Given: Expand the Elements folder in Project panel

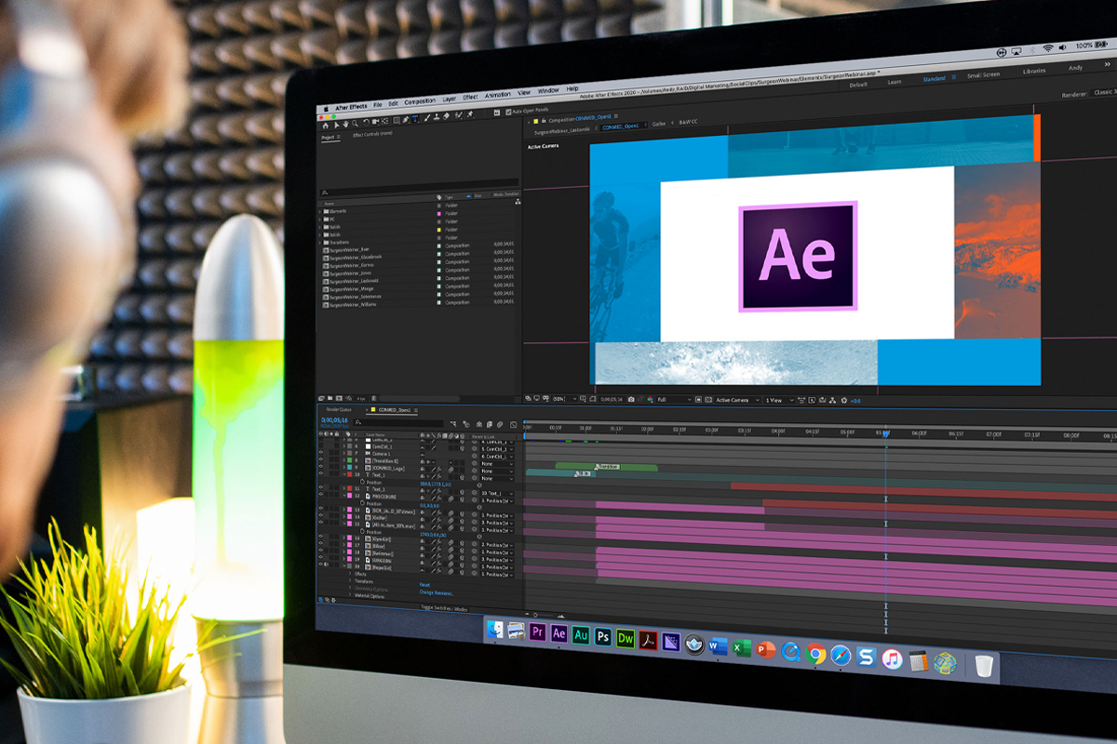Looking at the screenshot, I should [322, 212].
